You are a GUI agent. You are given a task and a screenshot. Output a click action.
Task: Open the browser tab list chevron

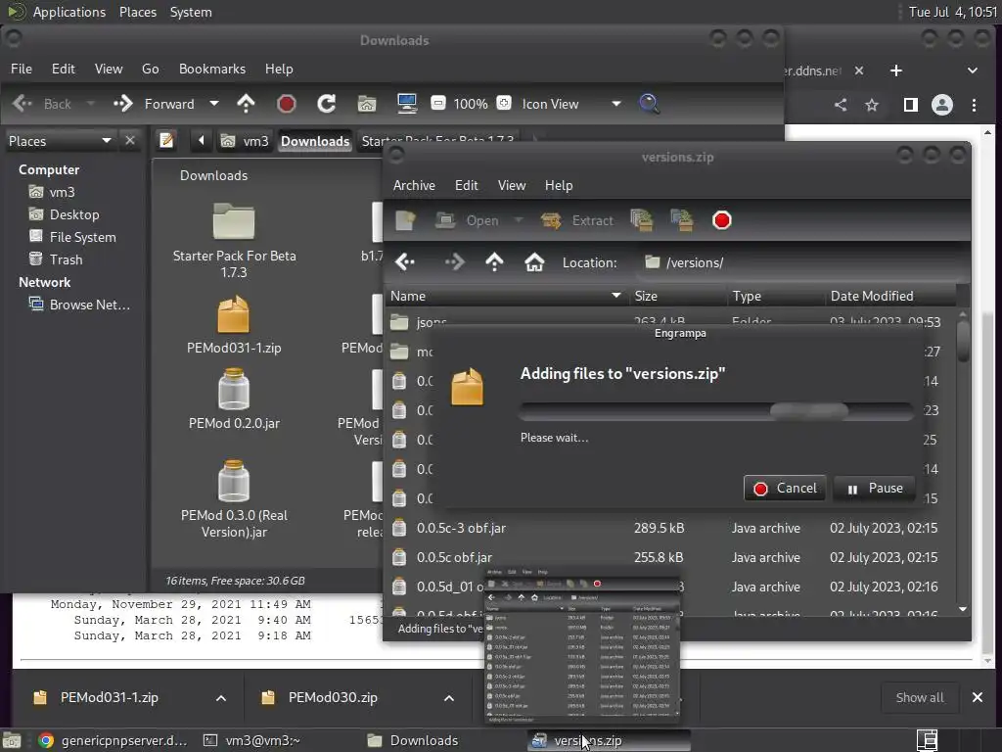pos(972,70)
